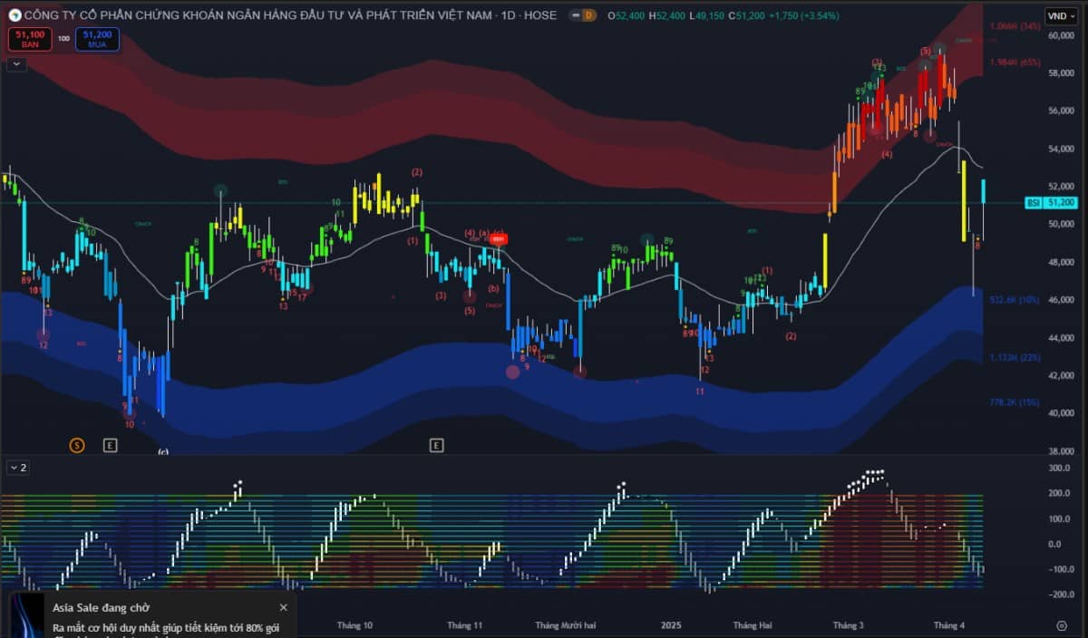Click the 2025 year axis label
The height and width of the screenshot is (638, 1088).
coord(671,625)
